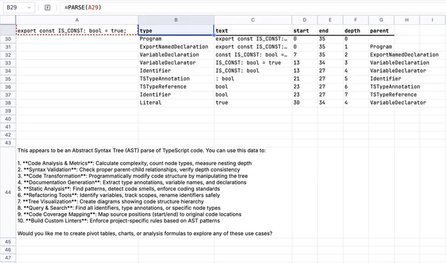Select parent cell 'Program' in row 31
446x263 pixels.
tap(382, 47)
